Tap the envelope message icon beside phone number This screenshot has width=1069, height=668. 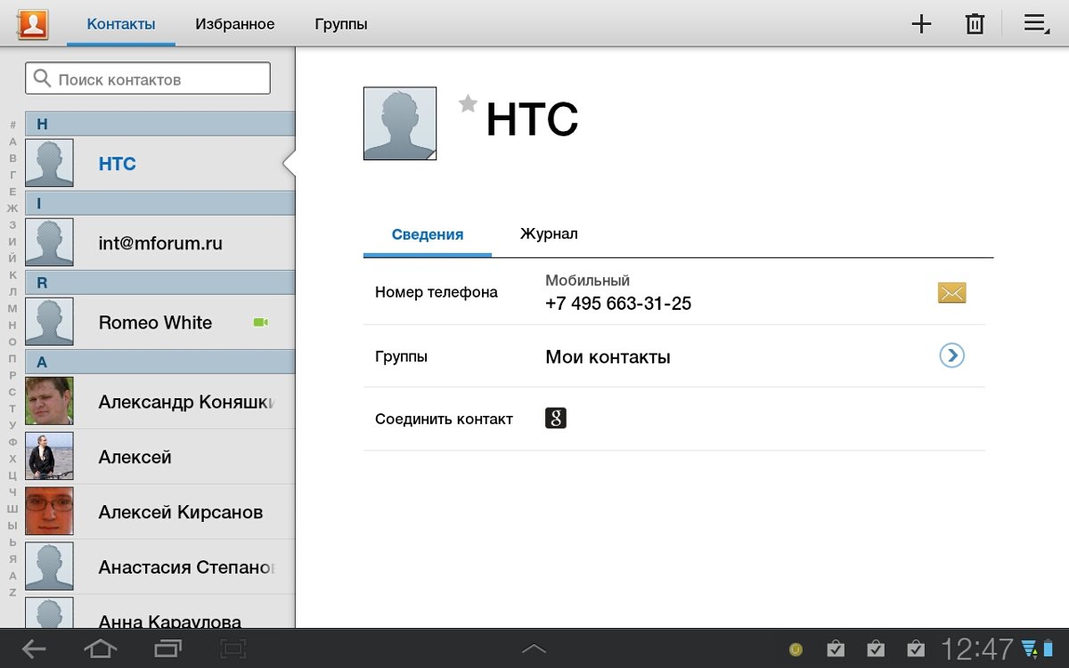click(951, 292)
